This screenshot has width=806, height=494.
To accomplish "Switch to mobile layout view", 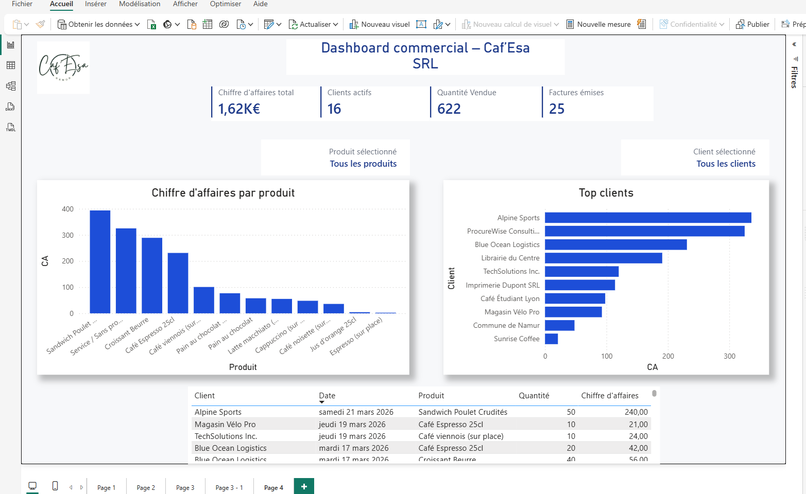I will [55, 486].
